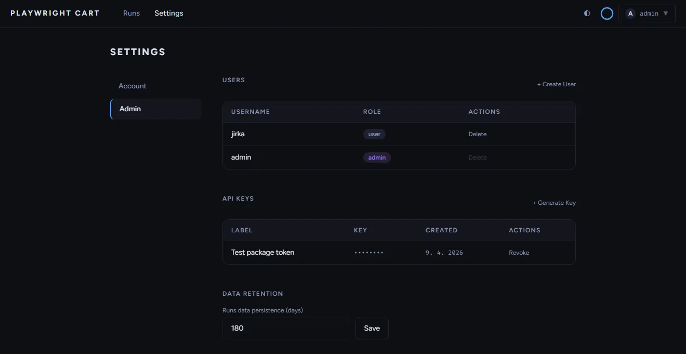Viewport: 686px width, 354px height.
Task: Click the masked API key dots
Action: coord(369,253)
